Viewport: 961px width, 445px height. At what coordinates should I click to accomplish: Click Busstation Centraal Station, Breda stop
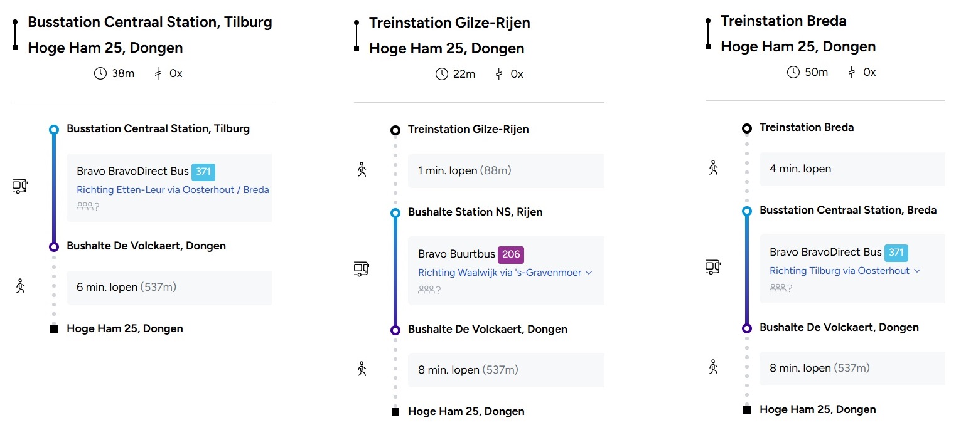pos(848,210)
